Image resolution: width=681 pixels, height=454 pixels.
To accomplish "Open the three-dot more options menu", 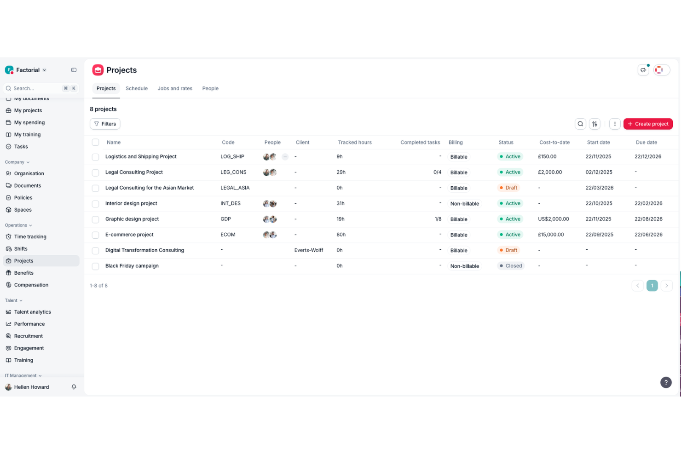I will [x=615, y=124].
